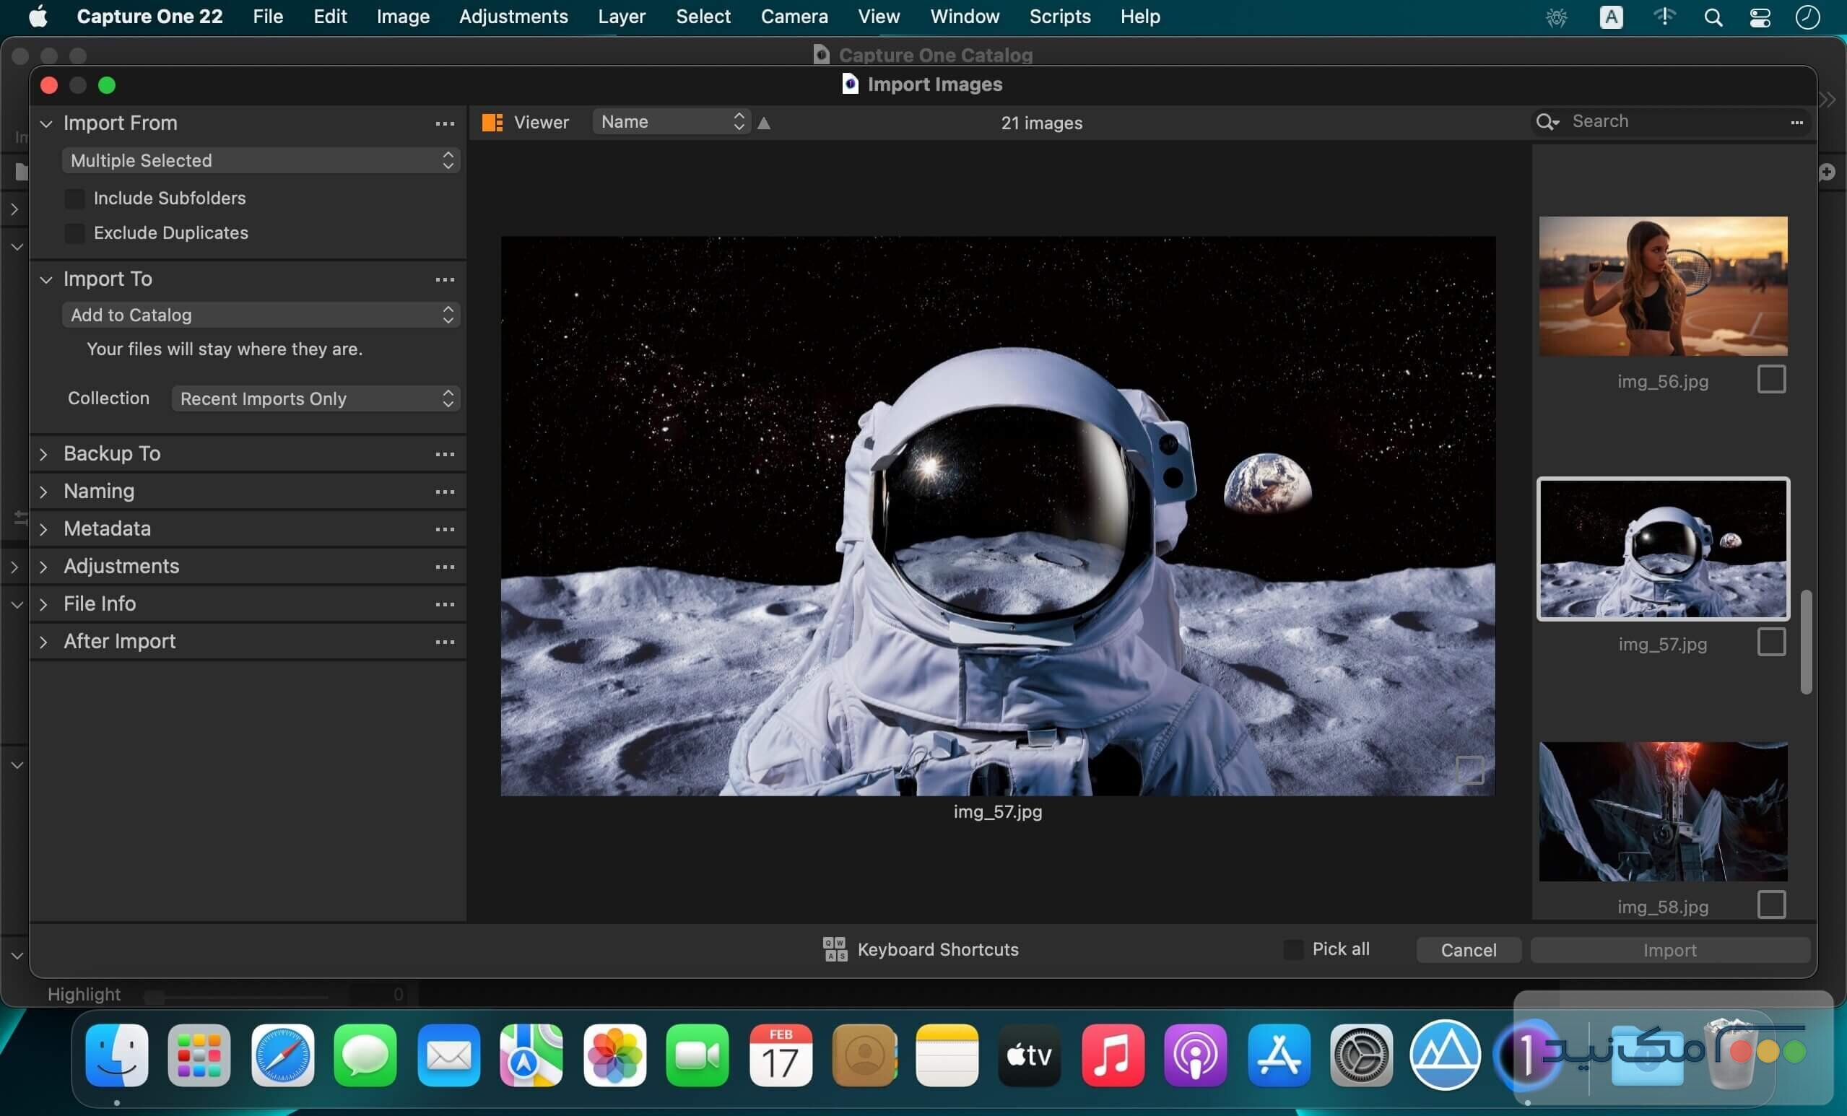Click the Cancel button
Image resolution: width=1847 pixels, height=1116 pixels.
(x=1468, y=950)
